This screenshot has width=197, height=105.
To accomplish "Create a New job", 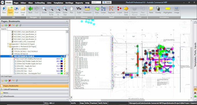I will [4, 10].
